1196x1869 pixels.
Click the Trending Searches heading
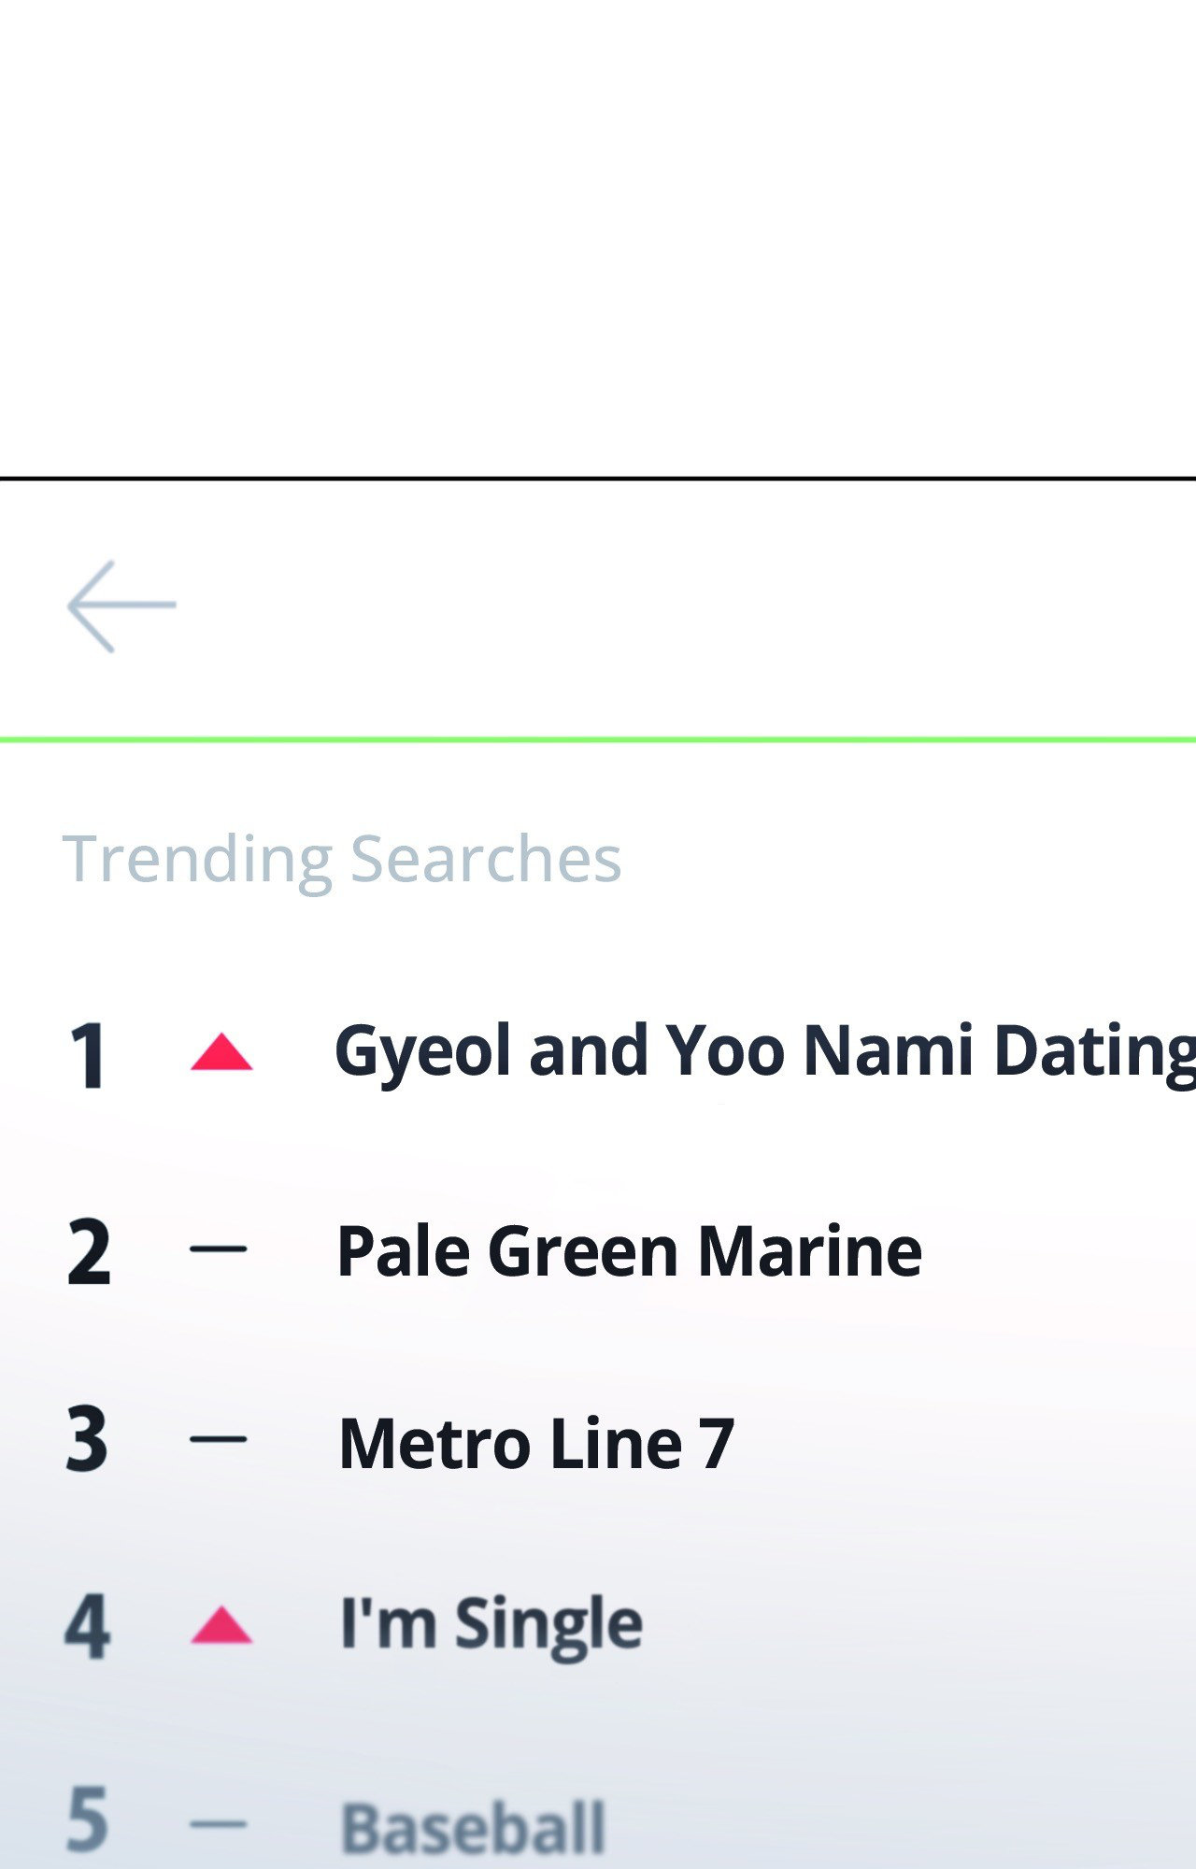click(x=342, y=858)
